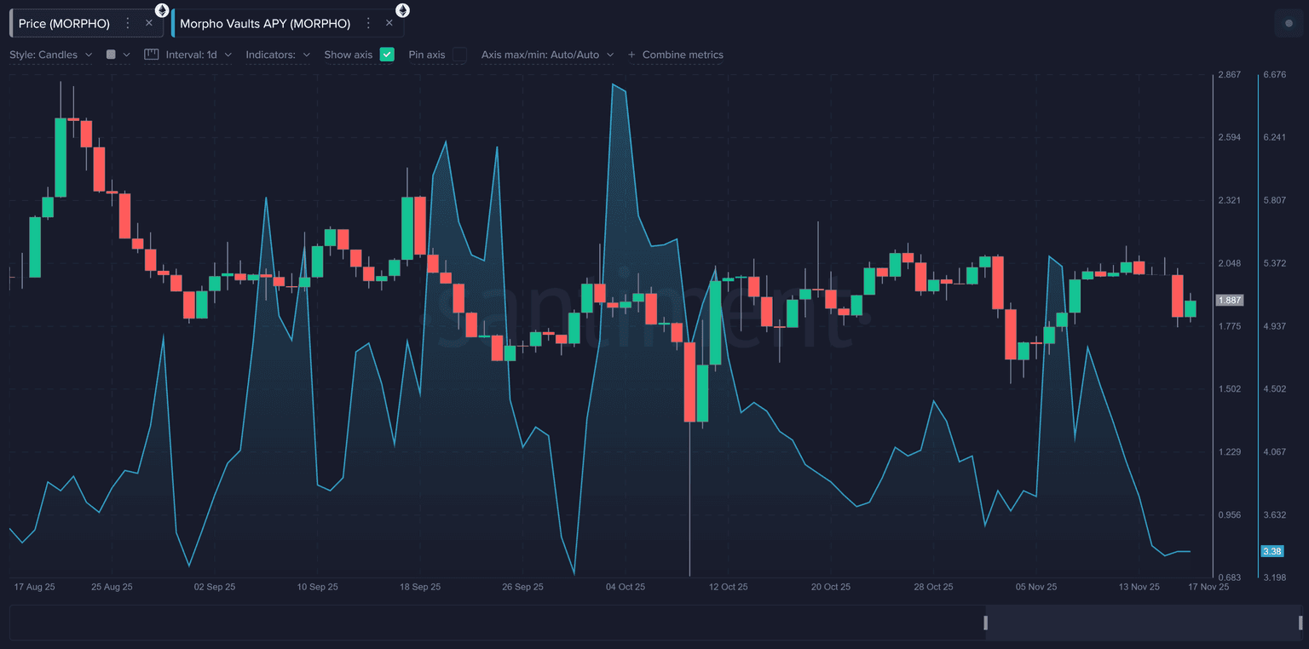Viewport: 1309px width, 649px height.
Task: Remove the Price (MORPHO) metric
Action: pos(149,23)
